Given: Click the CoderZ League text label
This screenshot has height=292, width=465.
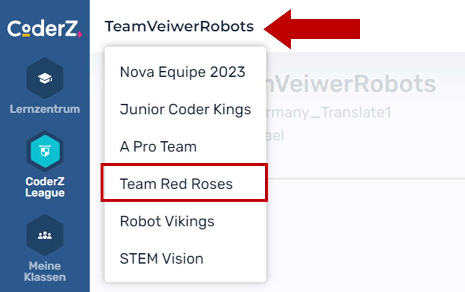Looking at the screenshot, I should point(45,187).
